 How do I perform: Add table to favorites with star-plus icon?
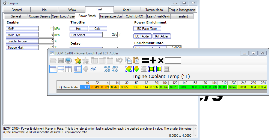(x=78, y=61)
